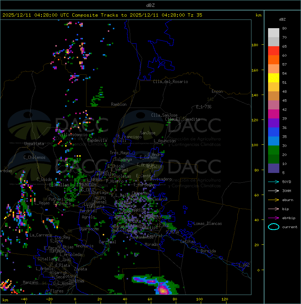Click the 'Uspallata' map label
Viewport: 301px width, 304px height.
[x=34, y=144]
